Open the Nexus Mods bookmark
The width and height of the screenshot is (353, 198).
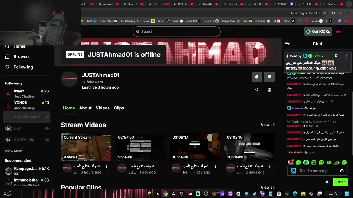click(x=108, y=21)
